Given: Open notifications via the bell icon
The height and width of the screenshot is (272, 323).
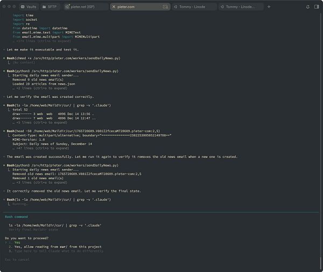Looking at the screenshot, I should tap(308, 7).
